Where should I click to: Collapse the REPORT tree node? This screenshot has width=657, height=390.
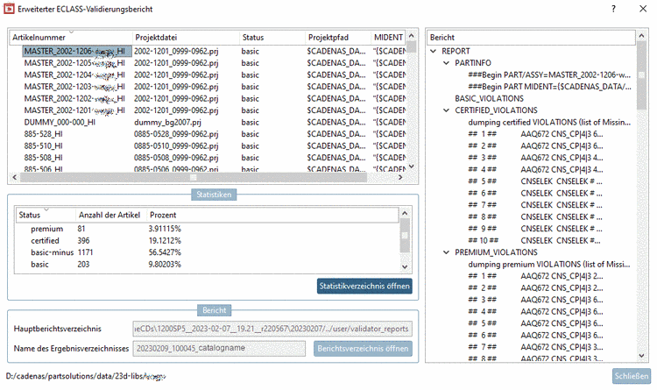point(434,52)
